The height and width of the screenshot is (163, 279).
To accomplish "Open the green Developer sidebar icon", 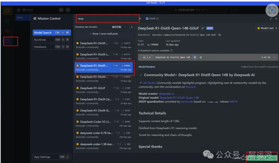I will coord(7,21).
